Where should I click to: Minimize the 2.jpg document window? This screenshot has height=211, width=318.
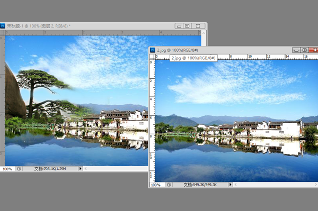[296, 50]
